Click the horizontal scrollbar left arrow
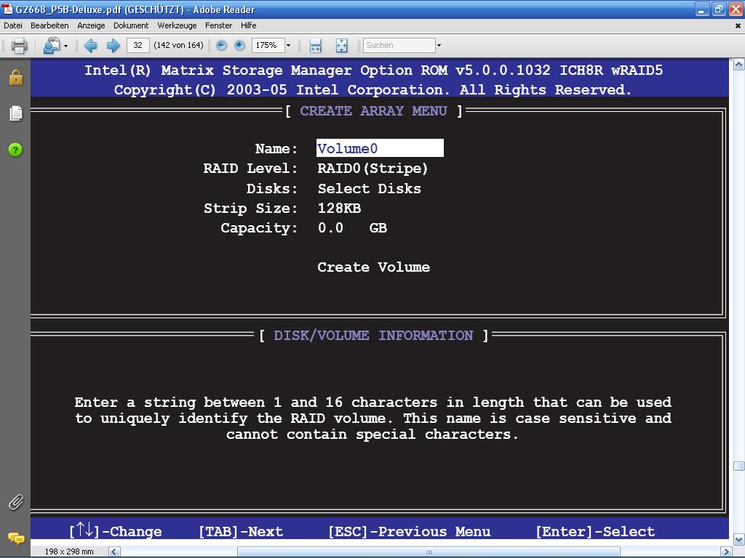The width and height of the screenshot is (745, 558). [114, 552]
